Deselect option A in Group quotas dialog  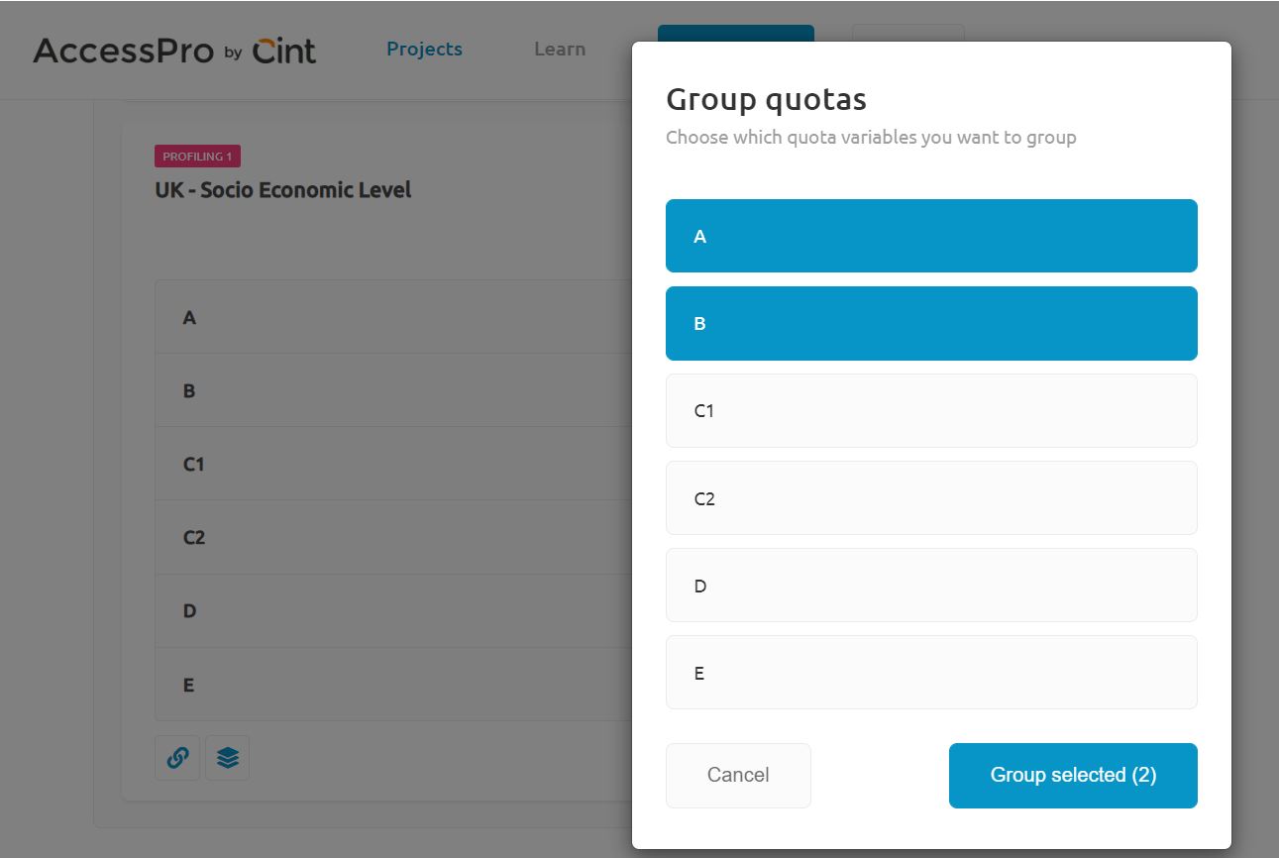pyautogui.click(x=931, y=236)
